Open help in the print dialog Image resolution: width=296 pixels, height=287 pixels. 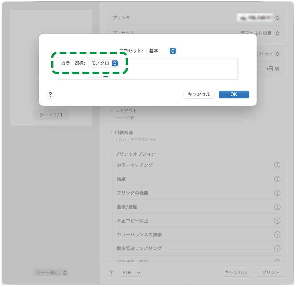click(x=111, y=273)
